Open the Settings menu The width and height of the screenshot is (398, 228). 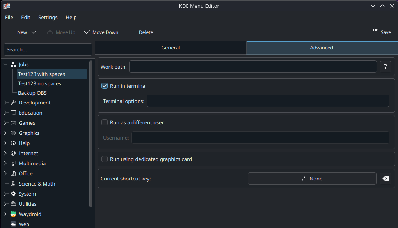[48, 17]
